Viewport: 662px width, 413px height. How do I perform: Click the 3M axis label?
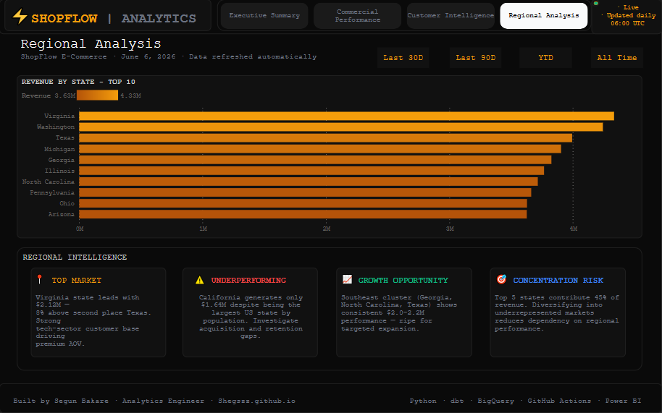point(450,229)
